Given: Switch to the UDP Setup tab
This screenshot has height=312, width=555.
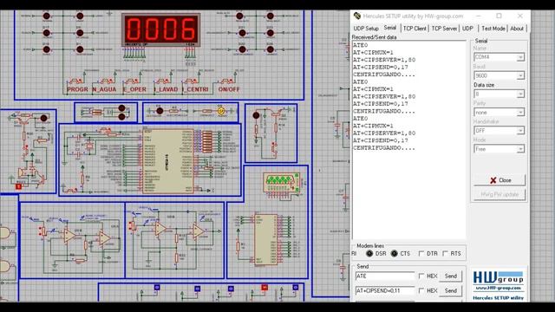Looking at the screenshot, I should tap(366, 29).
